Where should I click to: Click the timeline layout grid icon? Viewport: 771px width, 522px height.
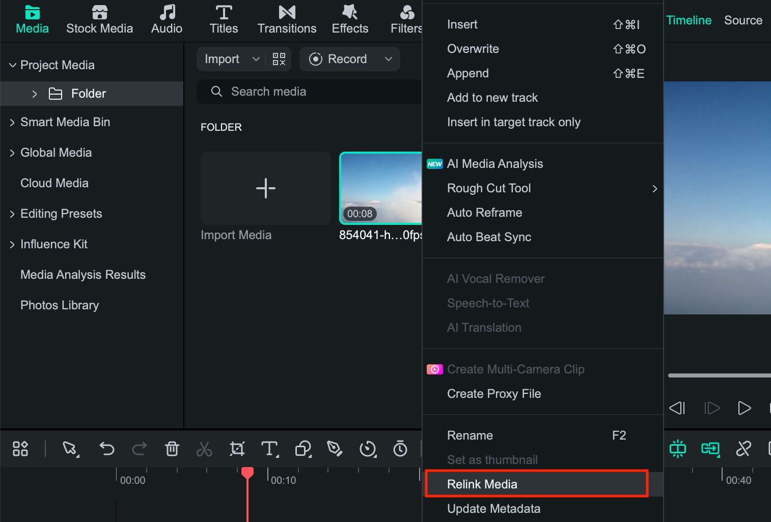20,449
